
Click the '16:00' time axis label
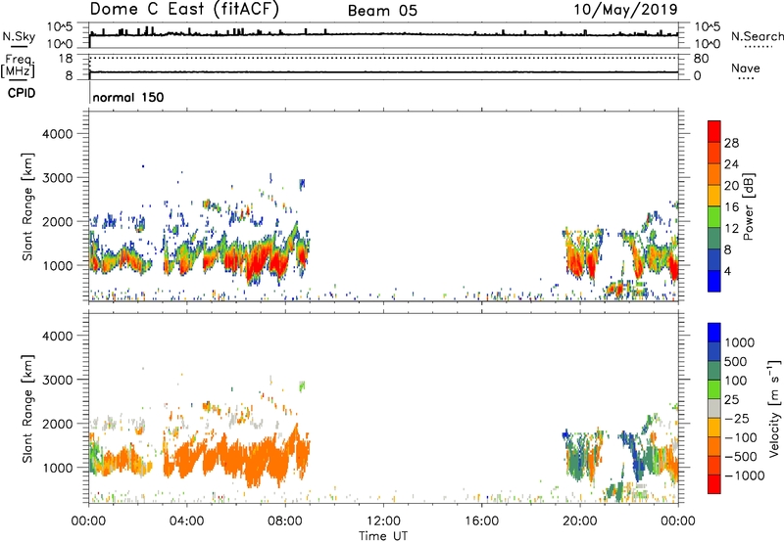[x=481, y=521]
